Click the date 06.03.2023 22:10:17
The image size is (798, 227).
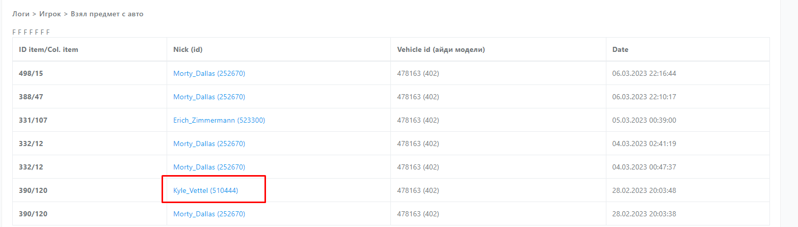point(644,97)
